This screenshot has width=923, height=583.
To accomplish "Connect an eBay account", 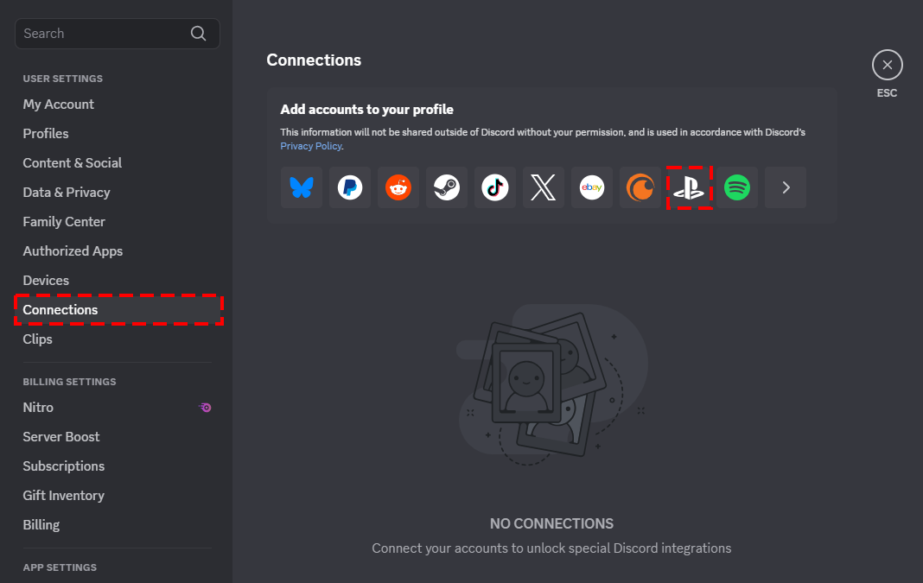I will click(x=592, y=187).
